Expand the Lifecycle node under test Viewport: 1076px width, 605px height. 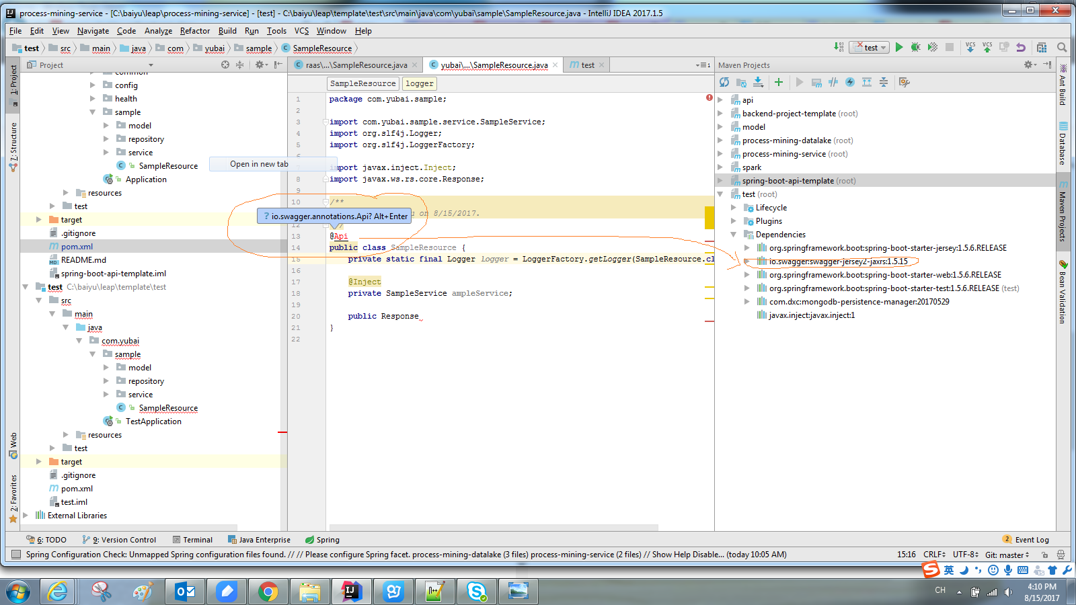click(x=734, y=208)
